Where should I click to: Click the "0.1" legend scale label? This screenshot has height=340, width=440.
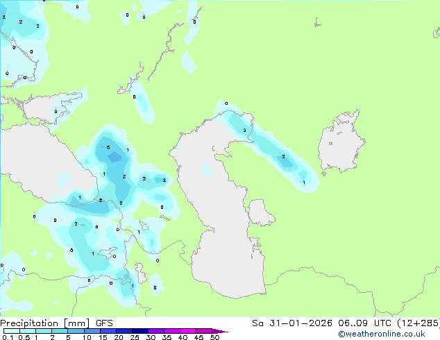[x=8, y=337]
